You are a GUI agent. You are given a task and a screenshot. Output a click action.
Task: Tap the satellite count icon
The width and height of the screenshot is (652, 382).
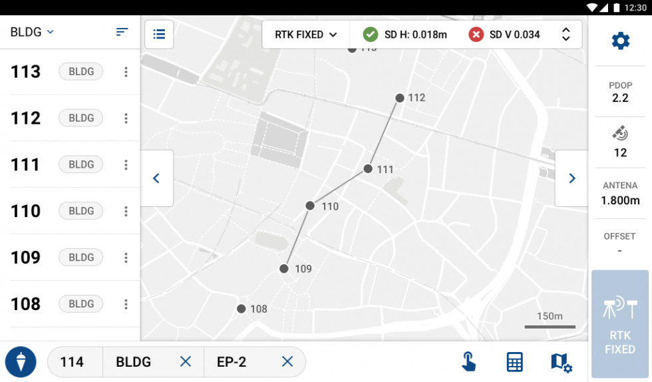coord(620,134)
